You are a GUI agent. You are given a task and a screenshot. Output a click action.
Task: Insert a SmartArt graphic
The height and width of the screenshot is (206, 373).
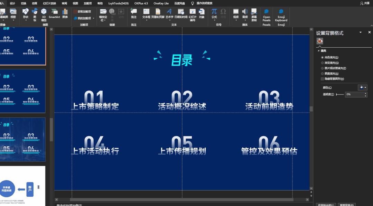[x=54, y=14]
